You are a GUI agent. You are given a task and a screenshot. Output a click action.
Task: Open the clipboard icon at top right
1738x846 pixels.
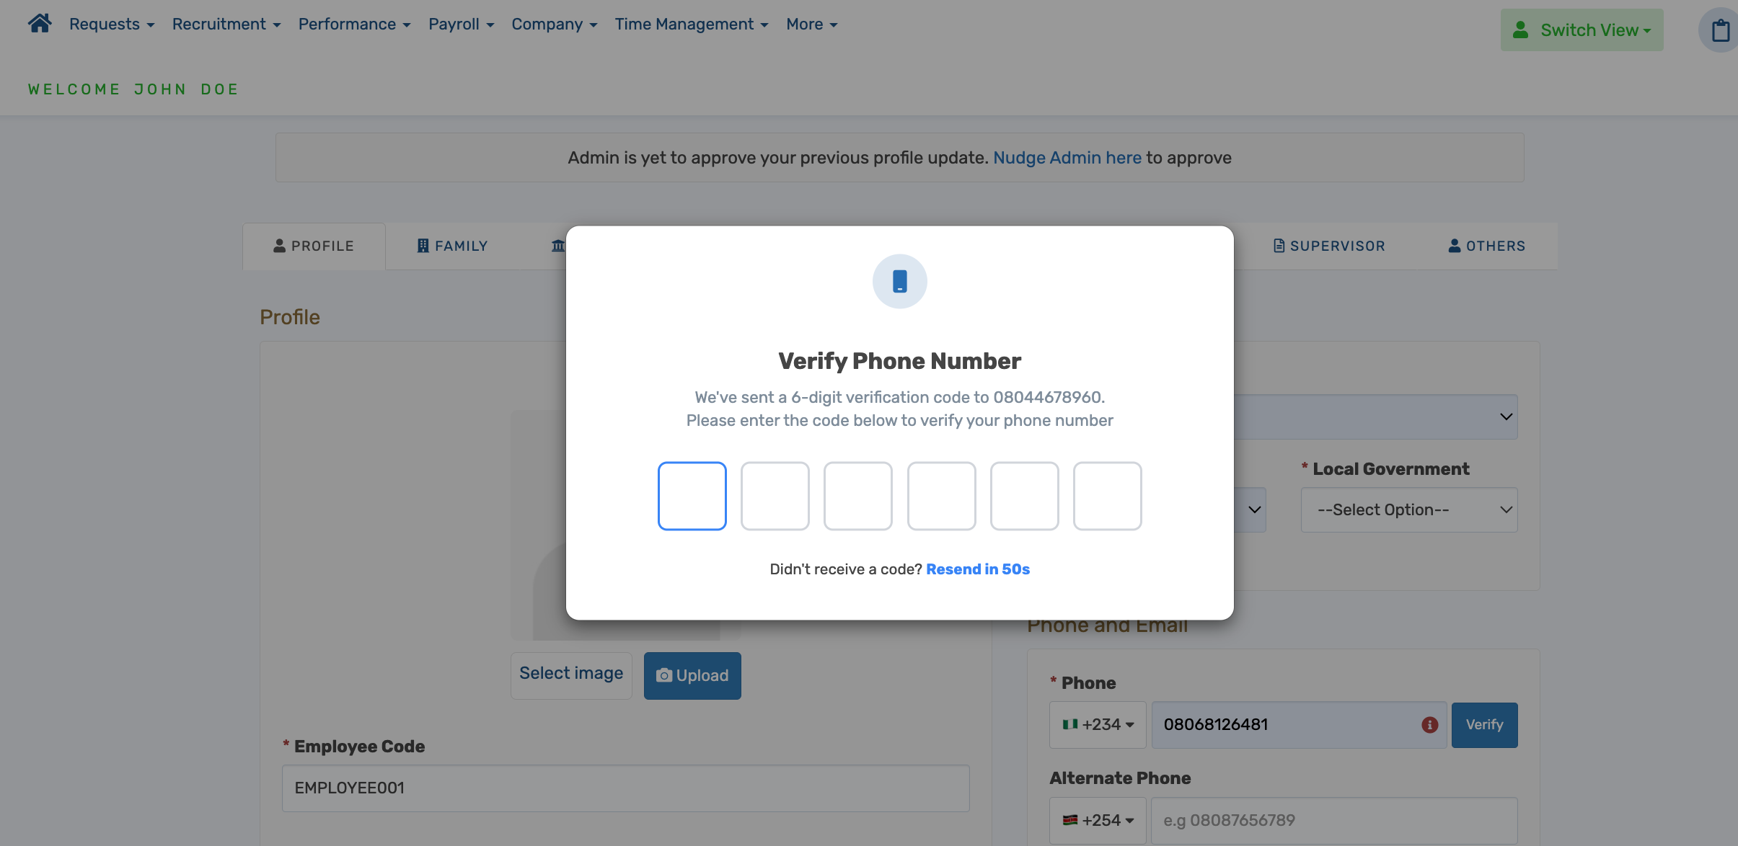coord(1721,30)
